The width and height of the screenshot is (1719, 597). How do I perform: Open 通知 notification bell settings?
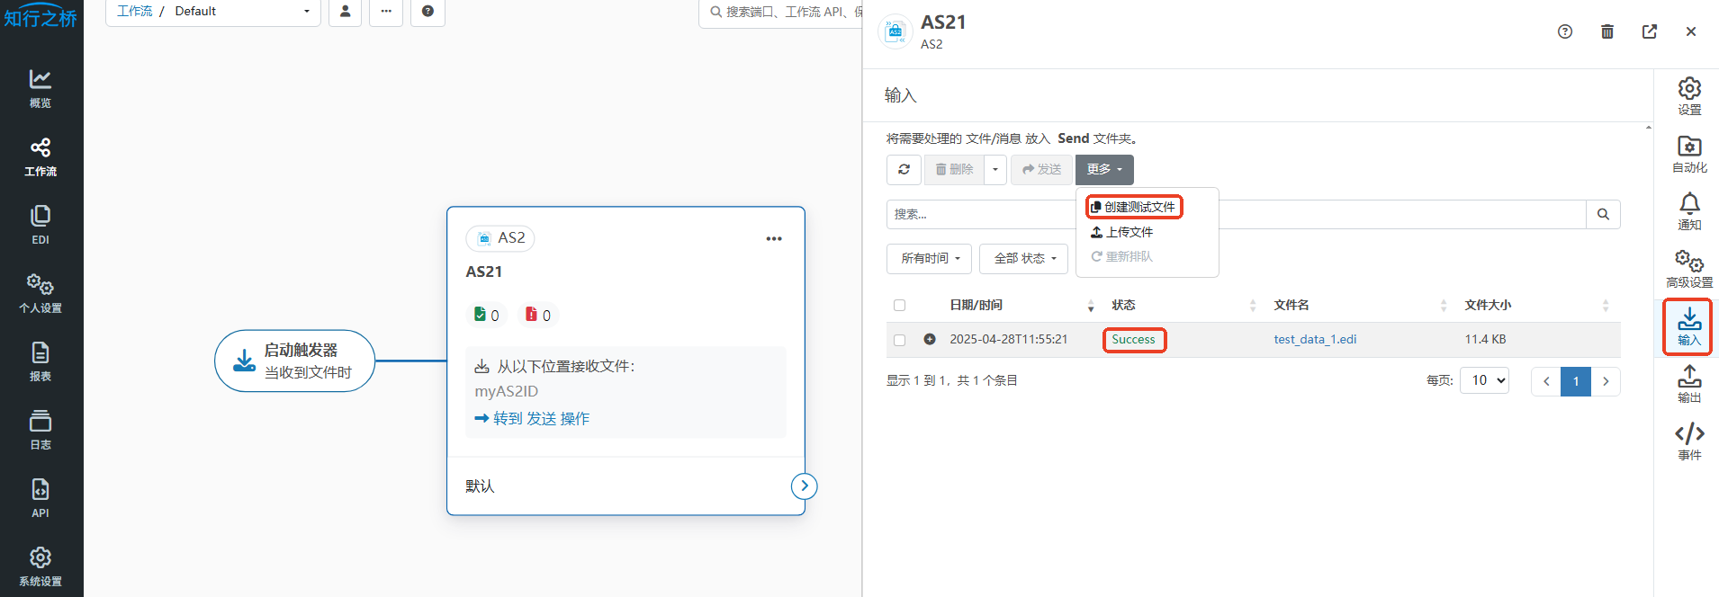[x=1689, y=211]
